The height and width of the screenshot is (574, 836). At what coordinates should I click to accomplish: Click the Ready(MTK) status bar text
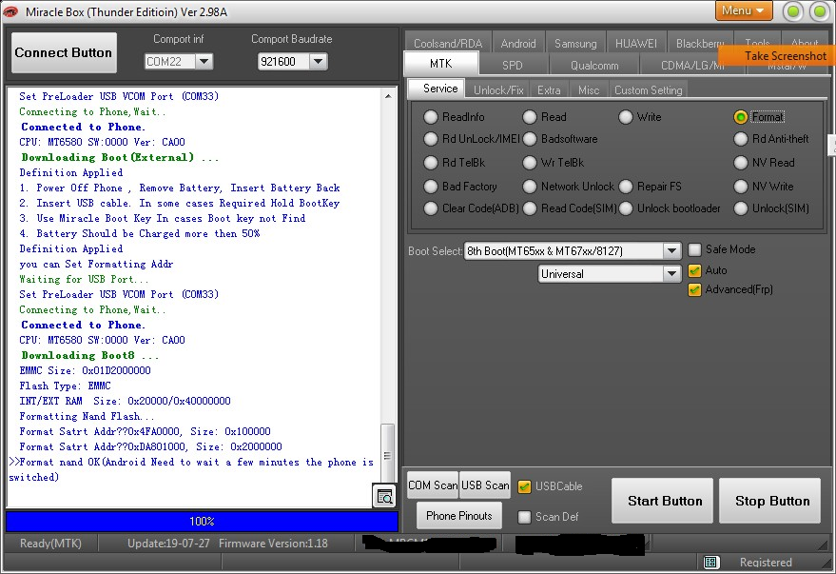pos(50,543)
